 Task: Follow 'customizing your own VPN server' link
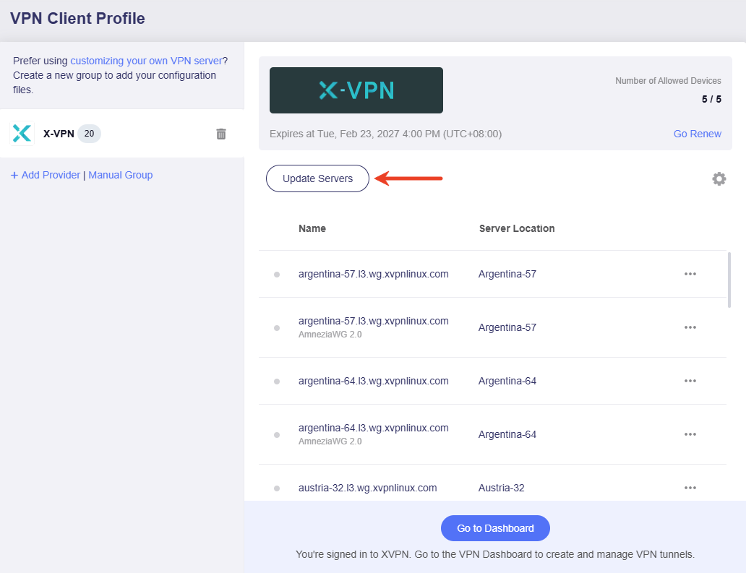click(x=147, y=61)
